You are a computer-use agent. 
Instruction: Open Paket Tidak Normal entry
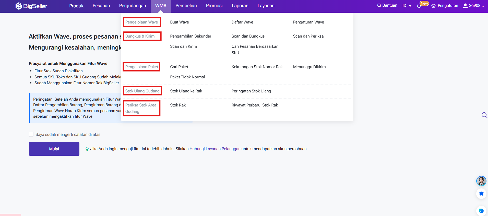pos(187,77)
